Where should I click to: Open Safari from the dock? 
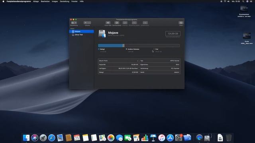[51, 138]
